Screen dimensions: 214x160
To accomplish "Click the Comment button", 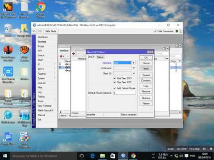I will [x=146, y=80].
